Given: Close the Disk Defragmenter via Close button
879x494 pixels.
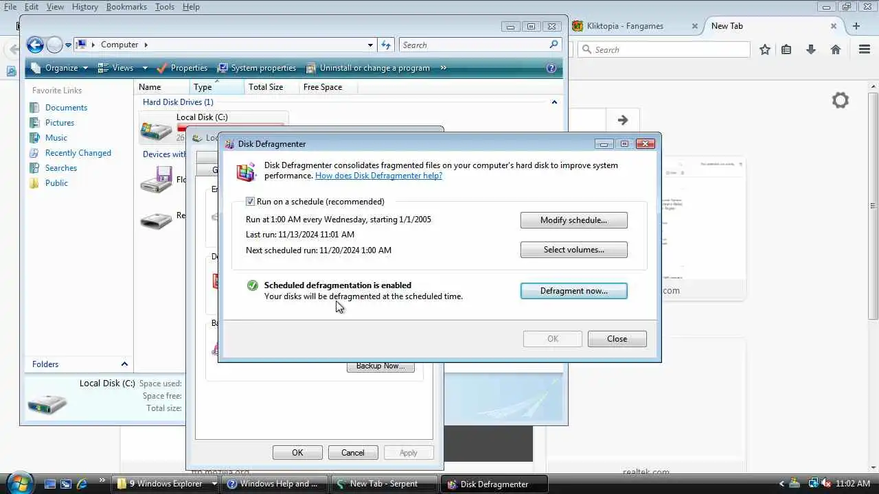Looking at the screenshot, I should 617,339.
